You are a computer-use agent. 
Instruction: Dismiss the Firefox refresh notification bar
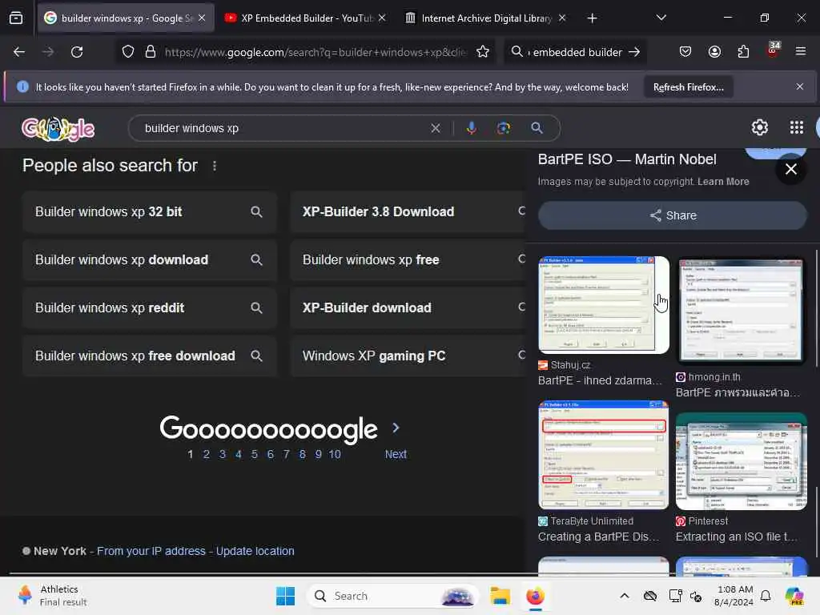[x=800, y=86]
